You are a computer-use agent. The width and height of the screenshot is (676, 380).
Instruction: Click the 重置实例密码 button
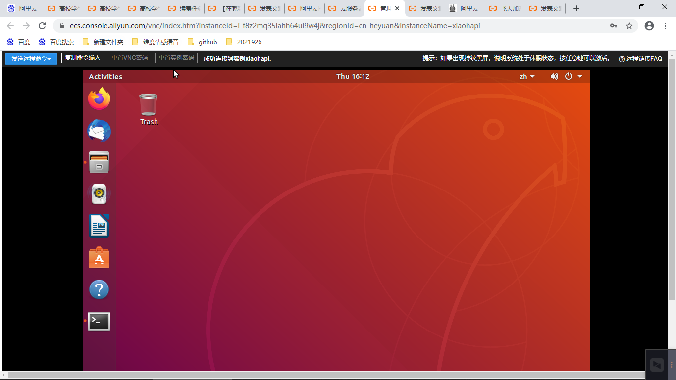(176, 58)
